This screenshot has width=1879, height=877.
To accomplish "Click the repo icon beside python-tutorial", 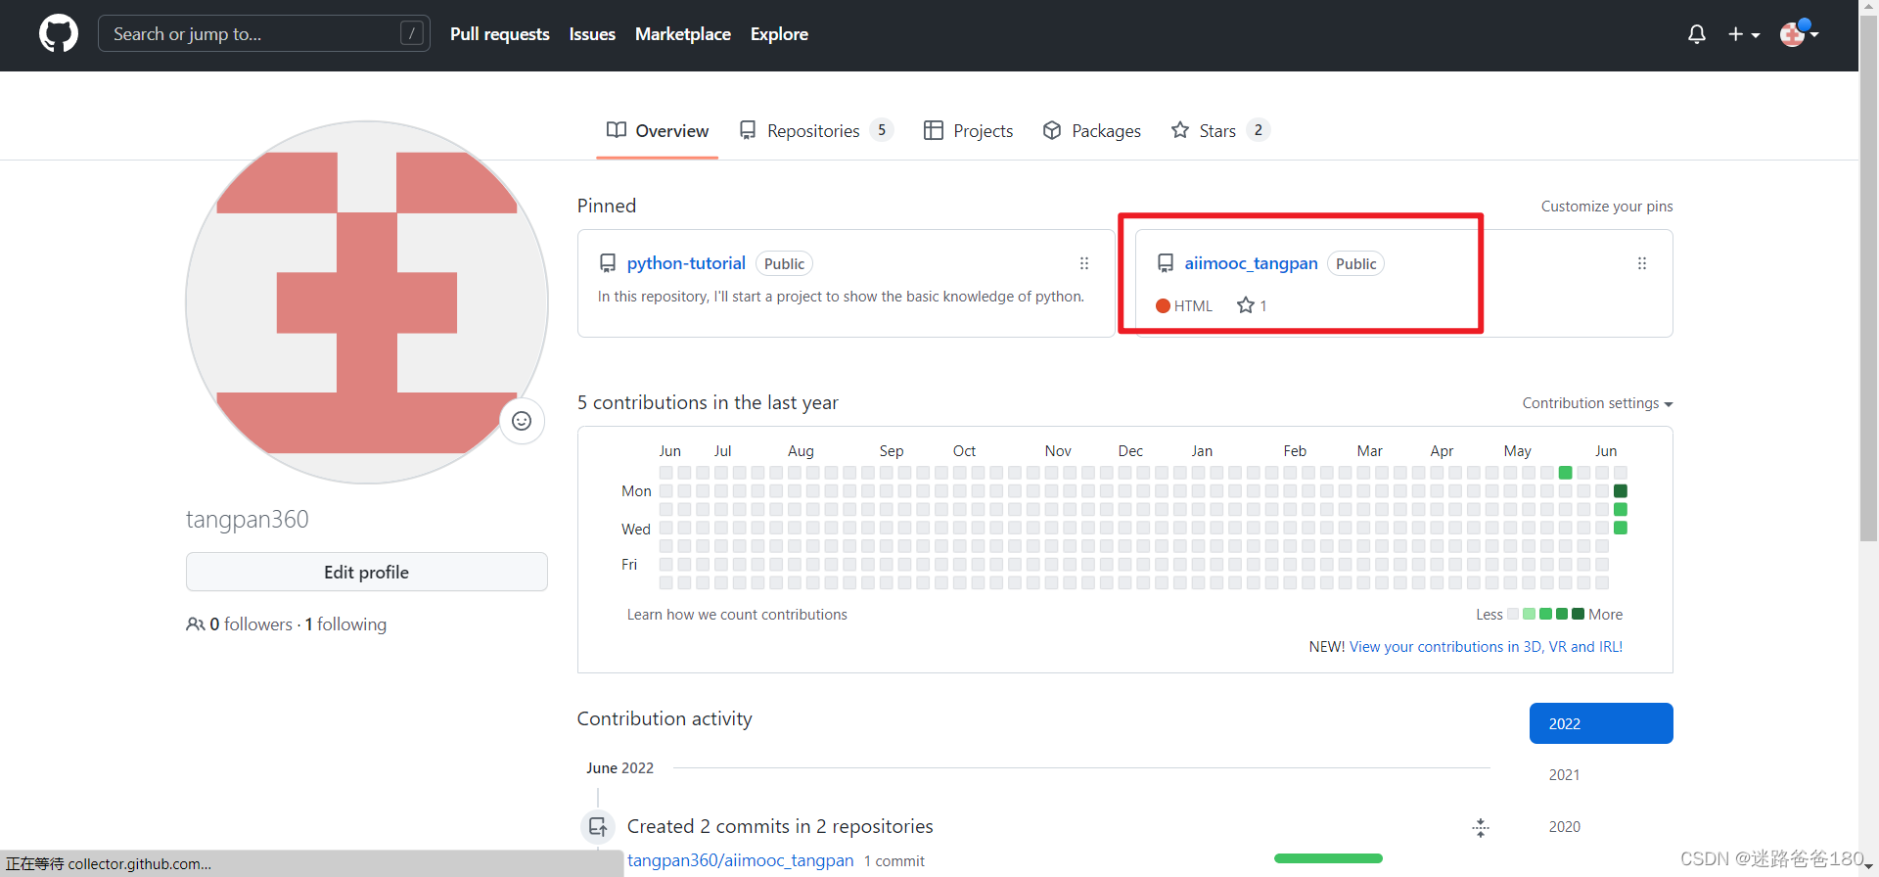I will pyautogui.click(x=608, y=263).
